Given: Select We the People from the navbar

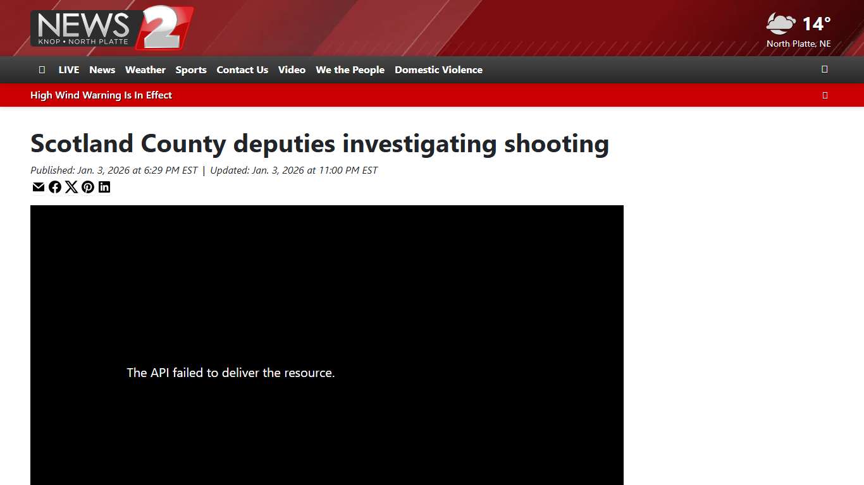Looking at the screenshot, I should (350, 69).
